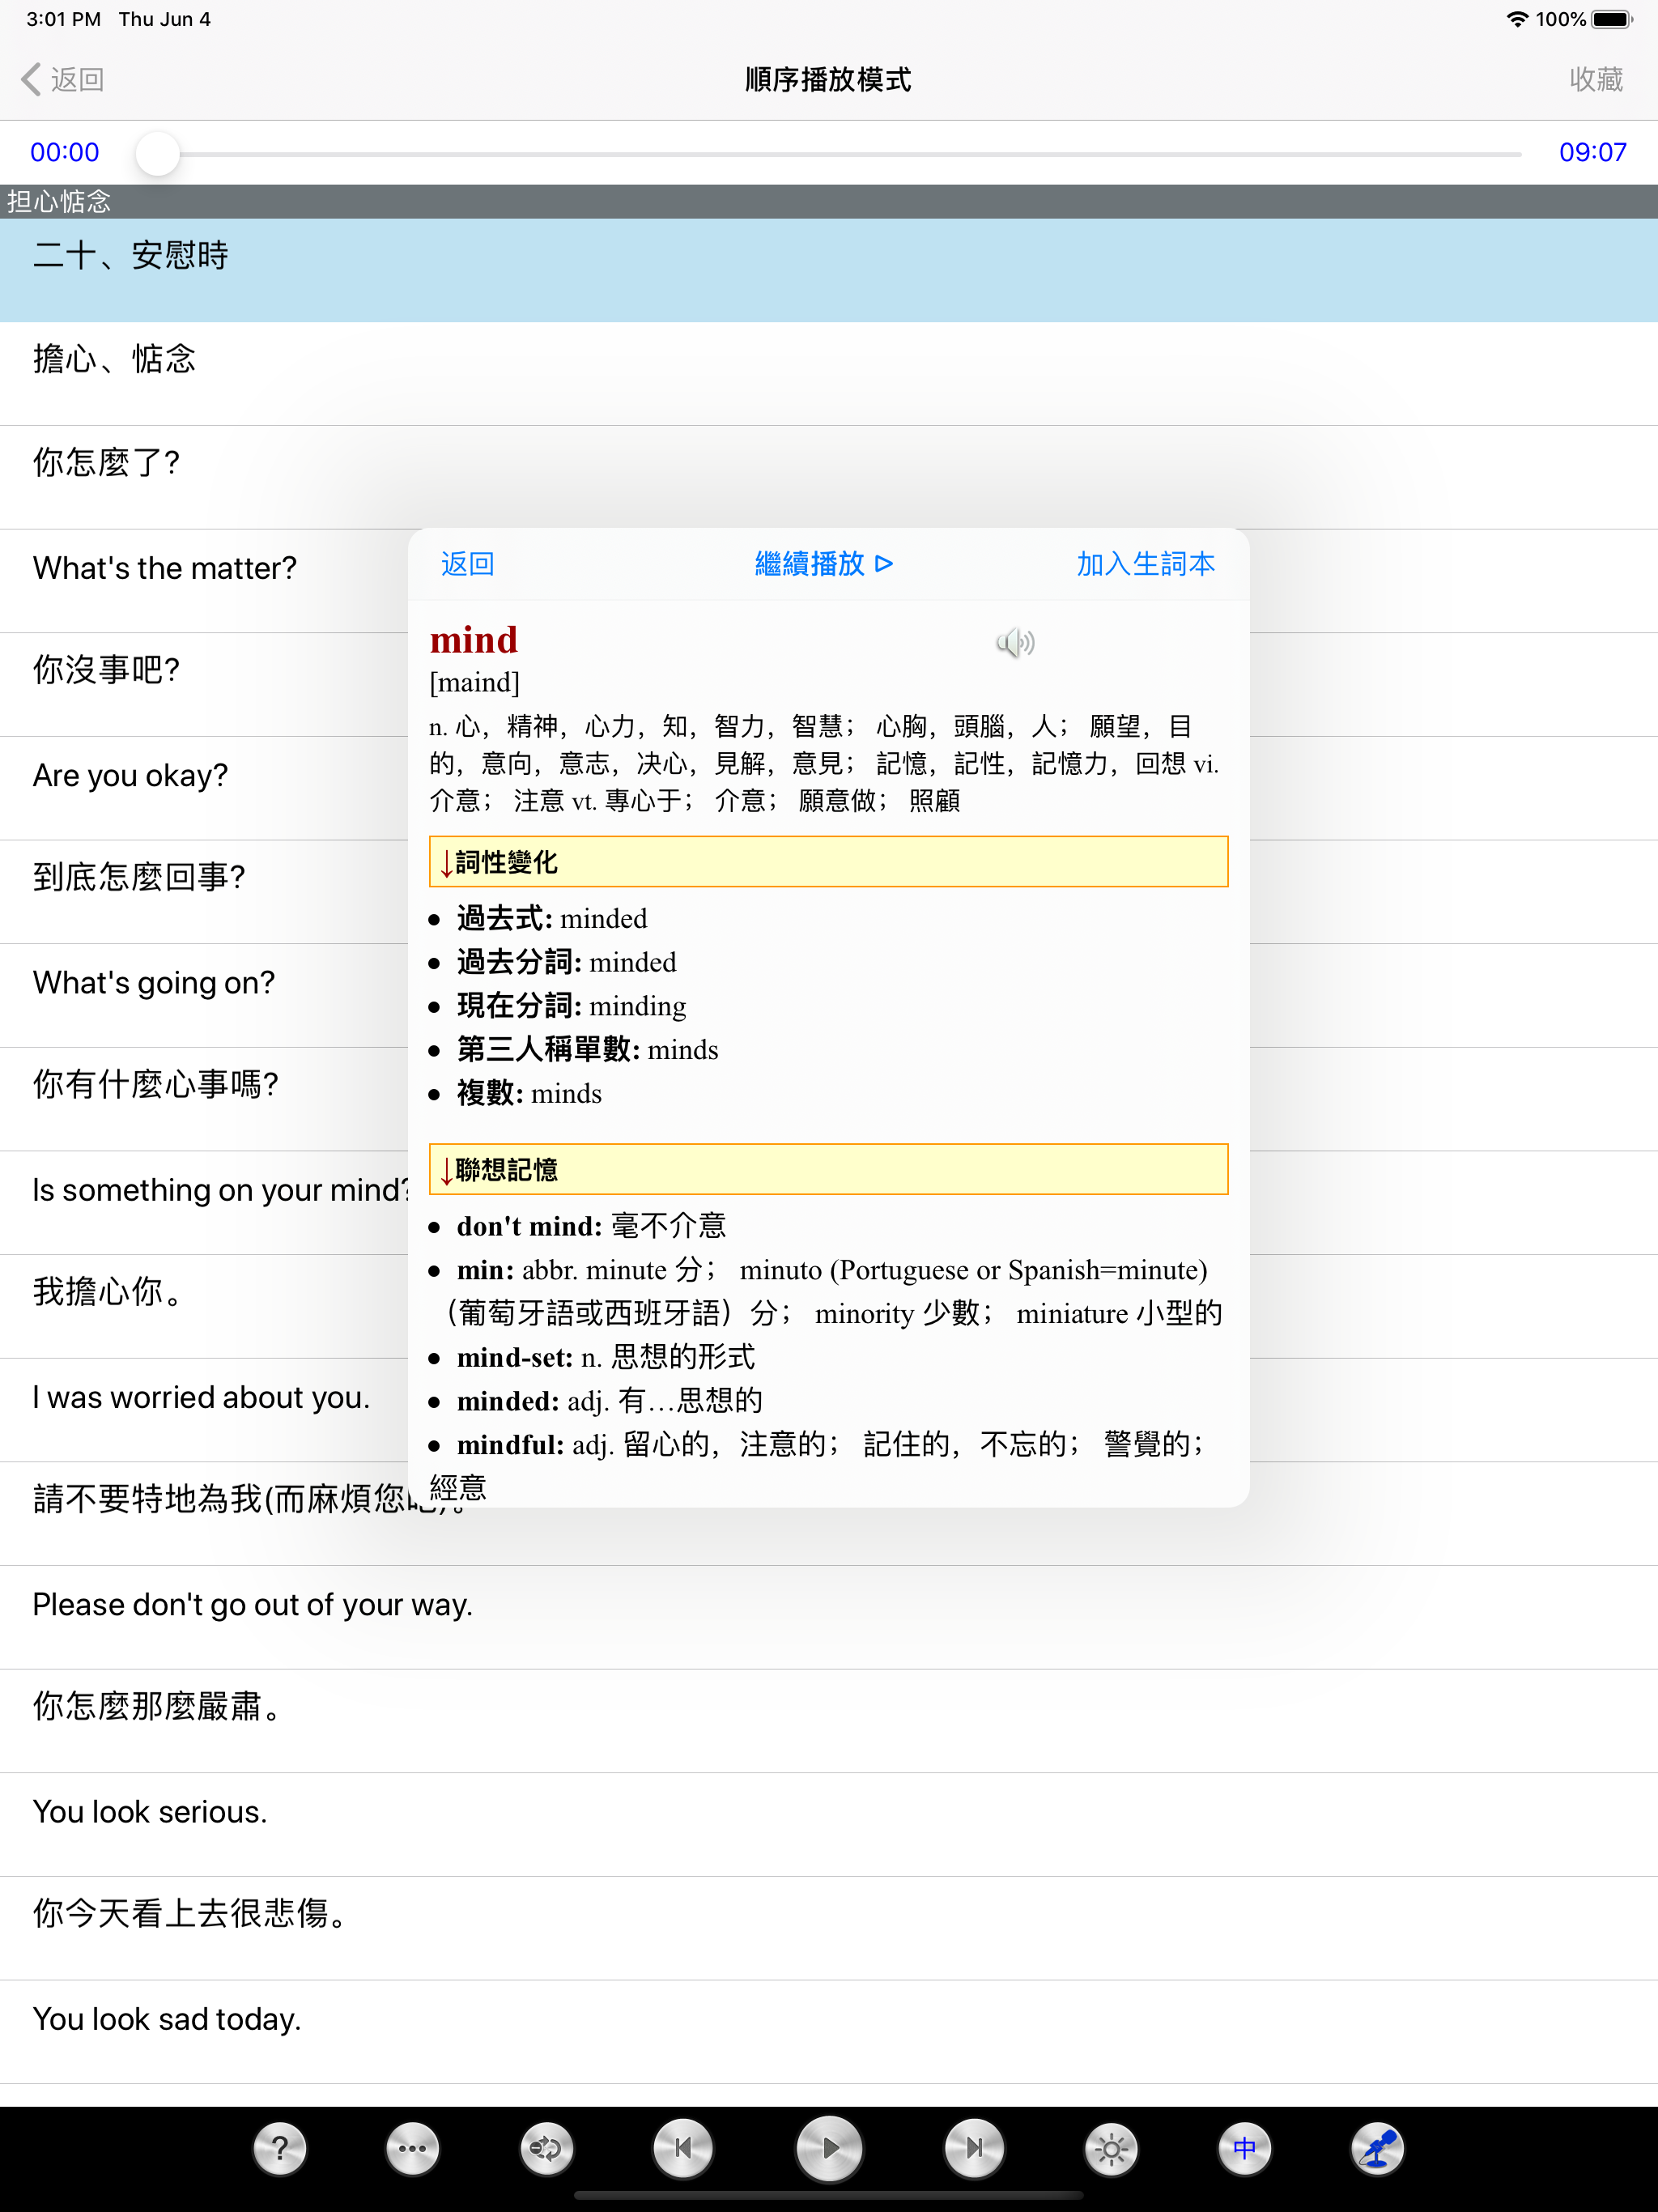Tap the 現在分詞: minding entry
Screen dimensions: 1658x2212
click(571, 1006)
